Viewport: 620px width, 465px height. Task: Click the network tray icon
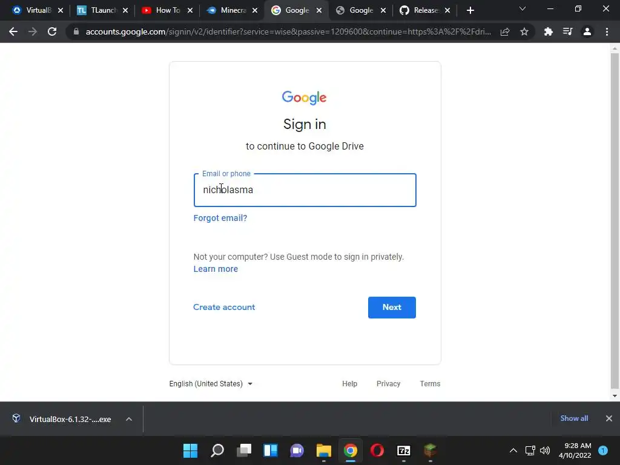tap(530, 450)
